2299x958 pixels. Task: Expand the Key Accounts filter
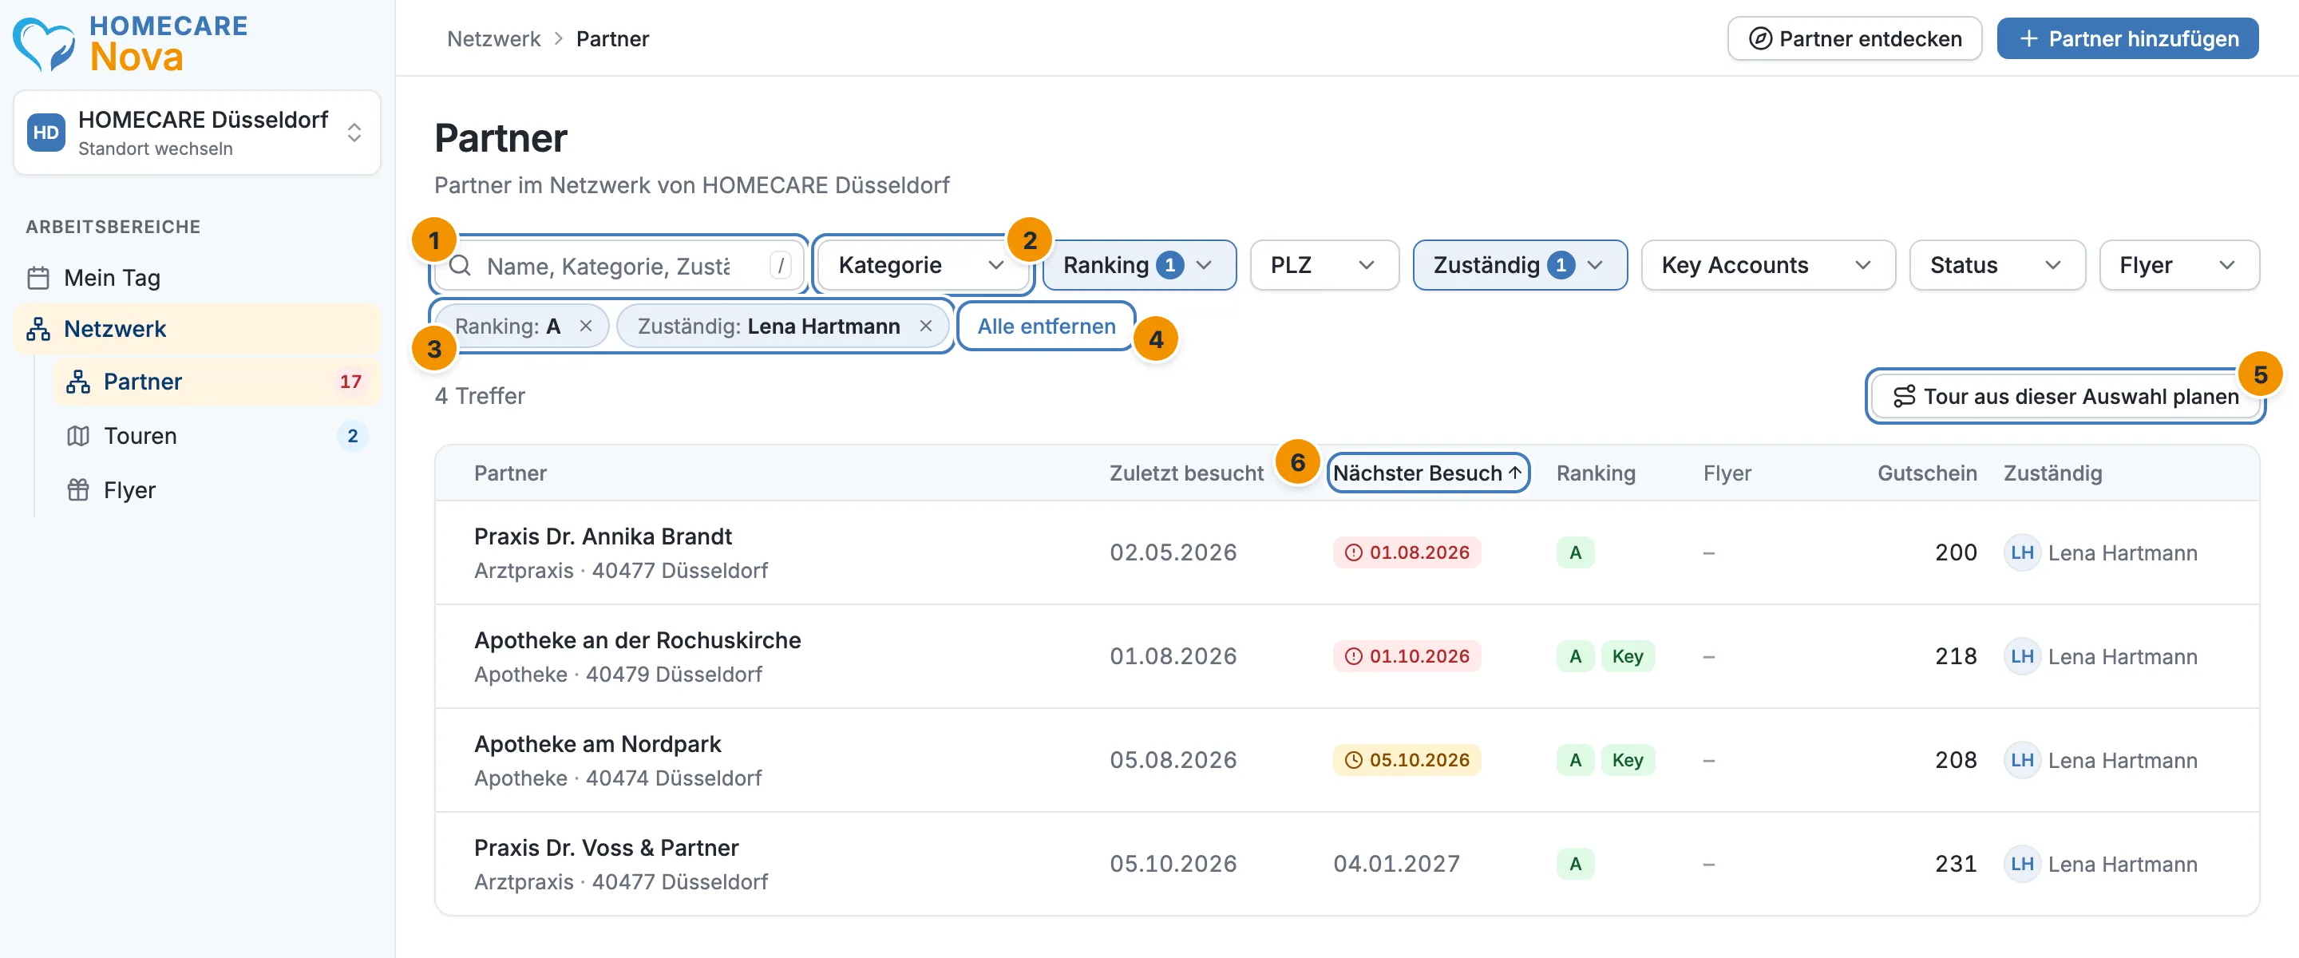pyautogui.click(x=1767, y=265)
